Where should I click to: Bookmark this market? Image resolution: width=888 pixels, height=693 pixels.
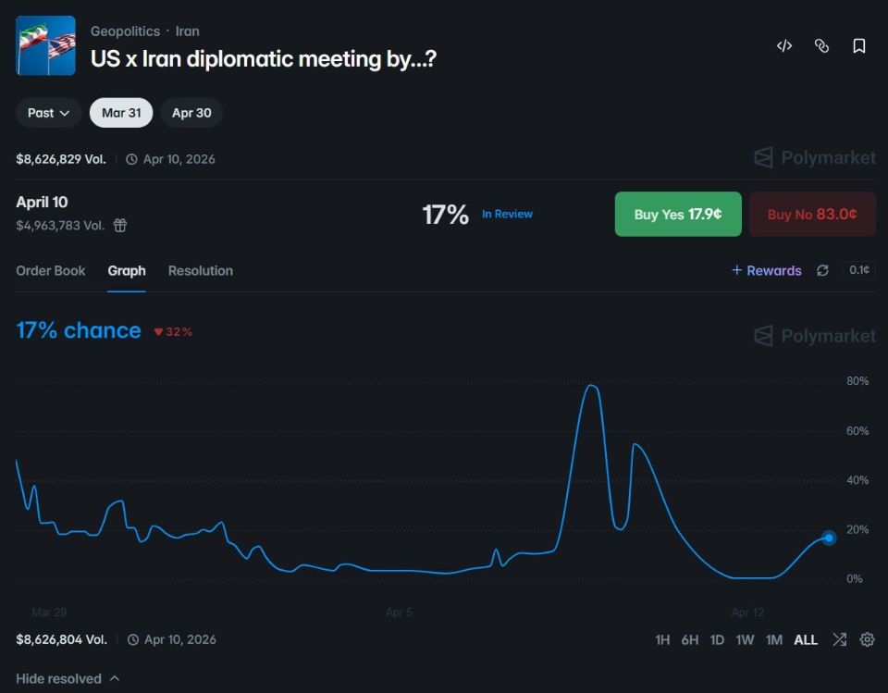click(859, 46)
